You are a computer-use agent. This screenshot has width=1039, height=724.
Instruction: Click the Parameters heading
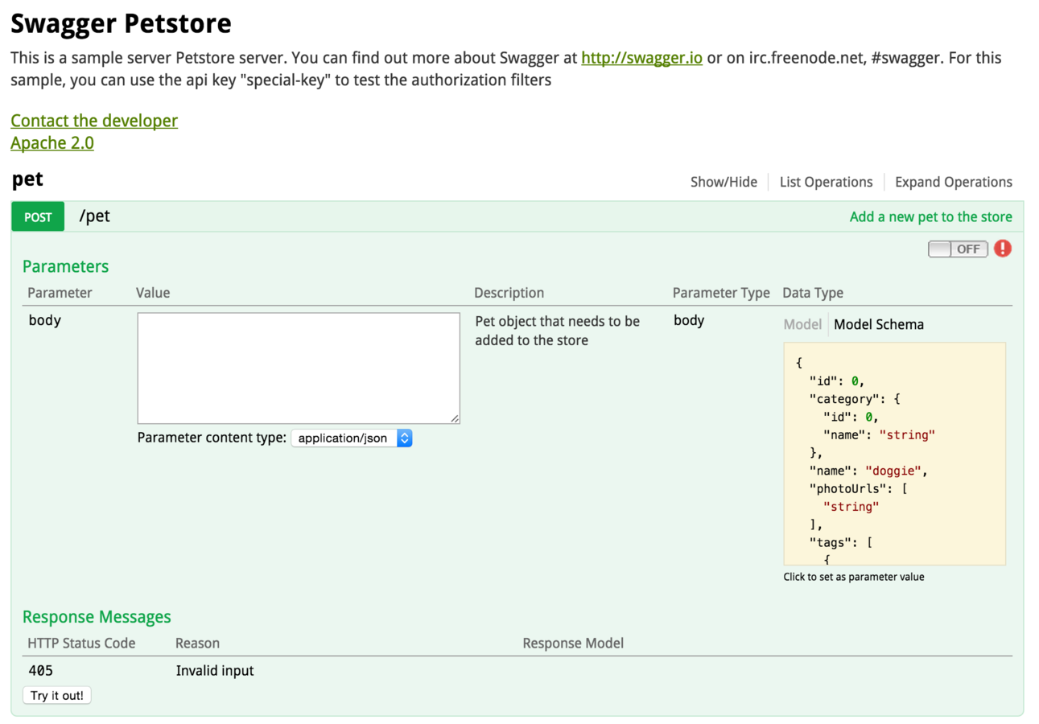(65, 266)
